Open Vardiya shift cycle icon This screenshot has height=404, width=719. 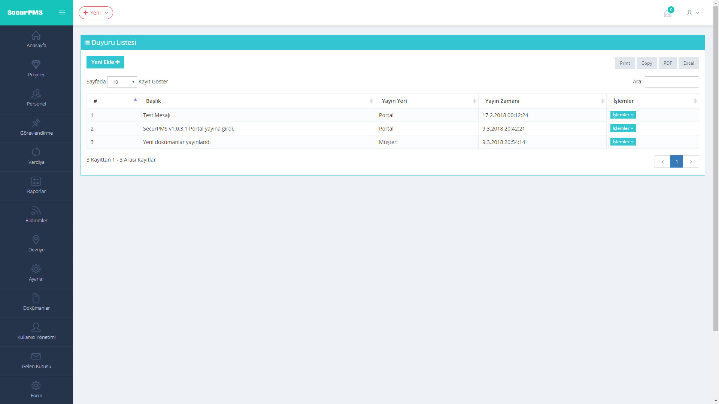36,152
